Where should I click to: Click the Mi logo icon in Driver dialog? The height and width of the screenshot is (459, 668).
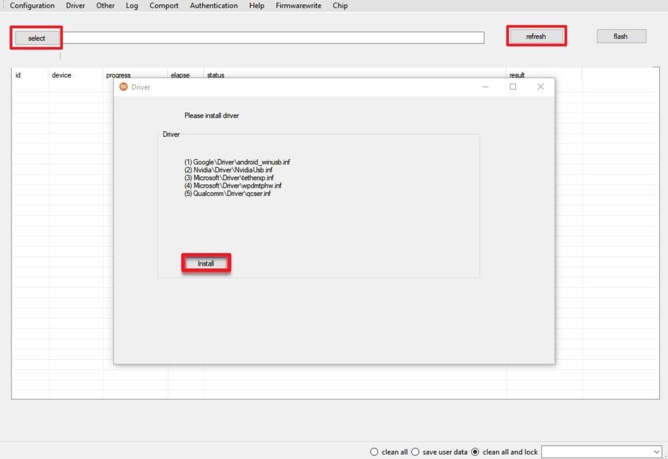pos(123,87)
